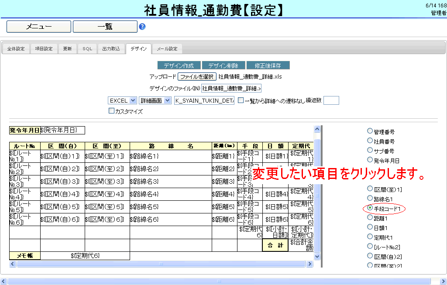The width and height of the screenshot is (447, 285).
Task: Click the blue help question mark icon
Action: coord(142,27)
